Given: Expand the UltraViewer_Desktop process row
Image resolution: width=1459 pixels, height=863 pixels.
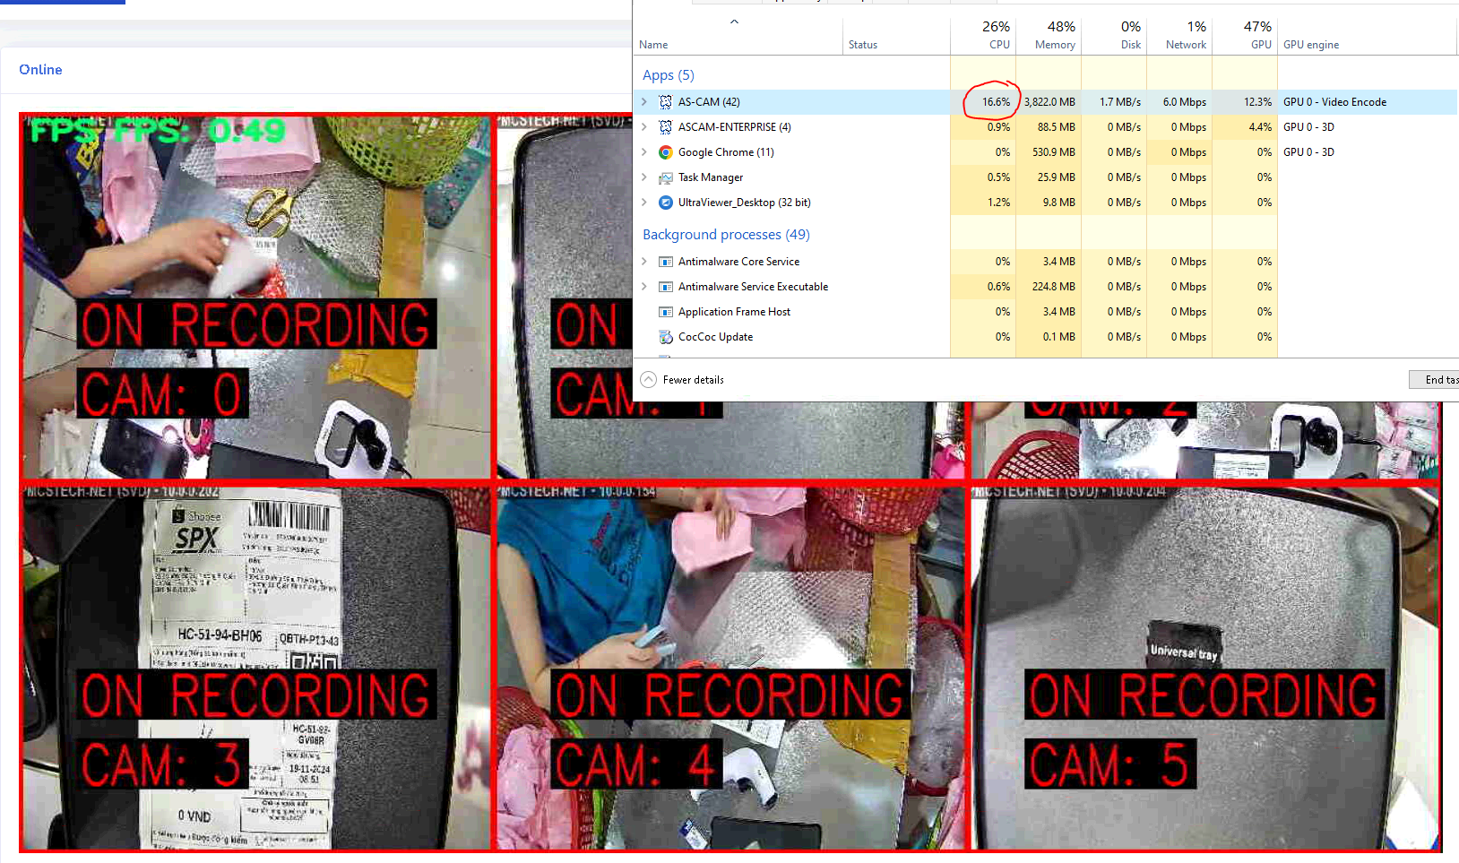Looking at the screenshot, I should tap(643, 203).
